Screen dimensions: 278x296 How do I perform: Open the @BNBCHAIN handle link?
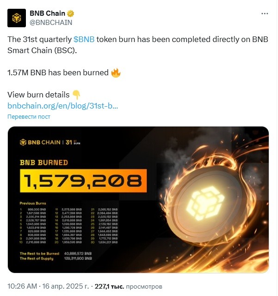pos(51,23)
